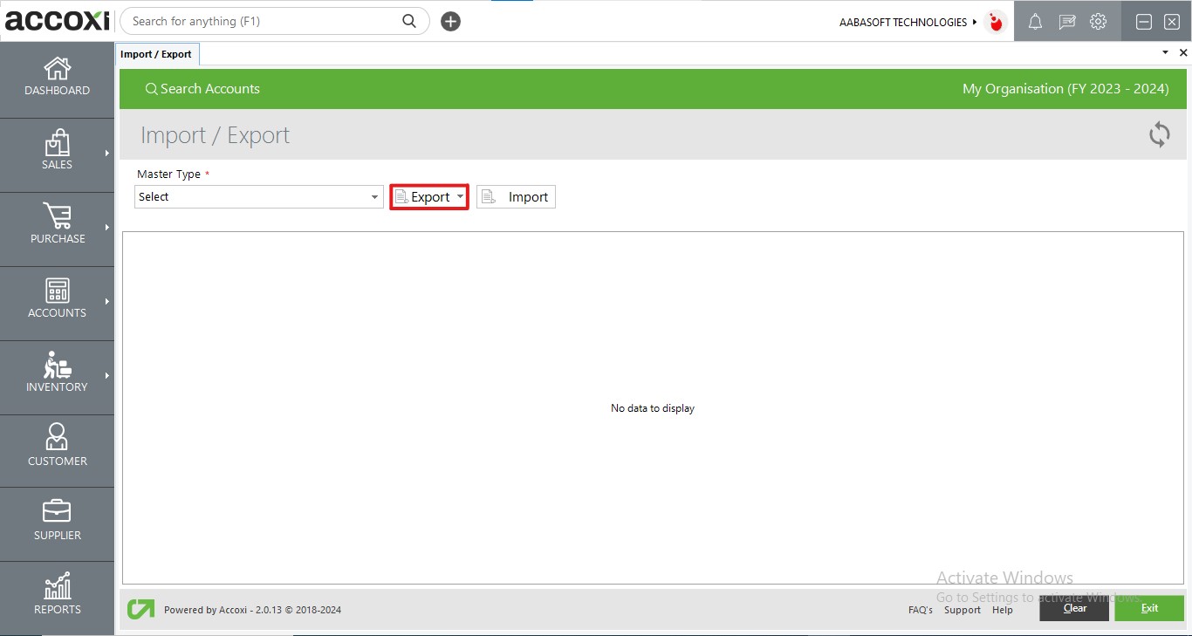Open the Support link in footer
This screenshot has width=1192, height=636.
tap(962, 610)
